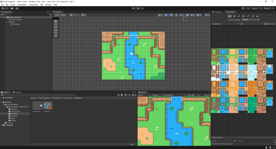Click the Pause button
The width and height of the screenshot is (276, 149).
pyautogui.click(x=138, y=8)
